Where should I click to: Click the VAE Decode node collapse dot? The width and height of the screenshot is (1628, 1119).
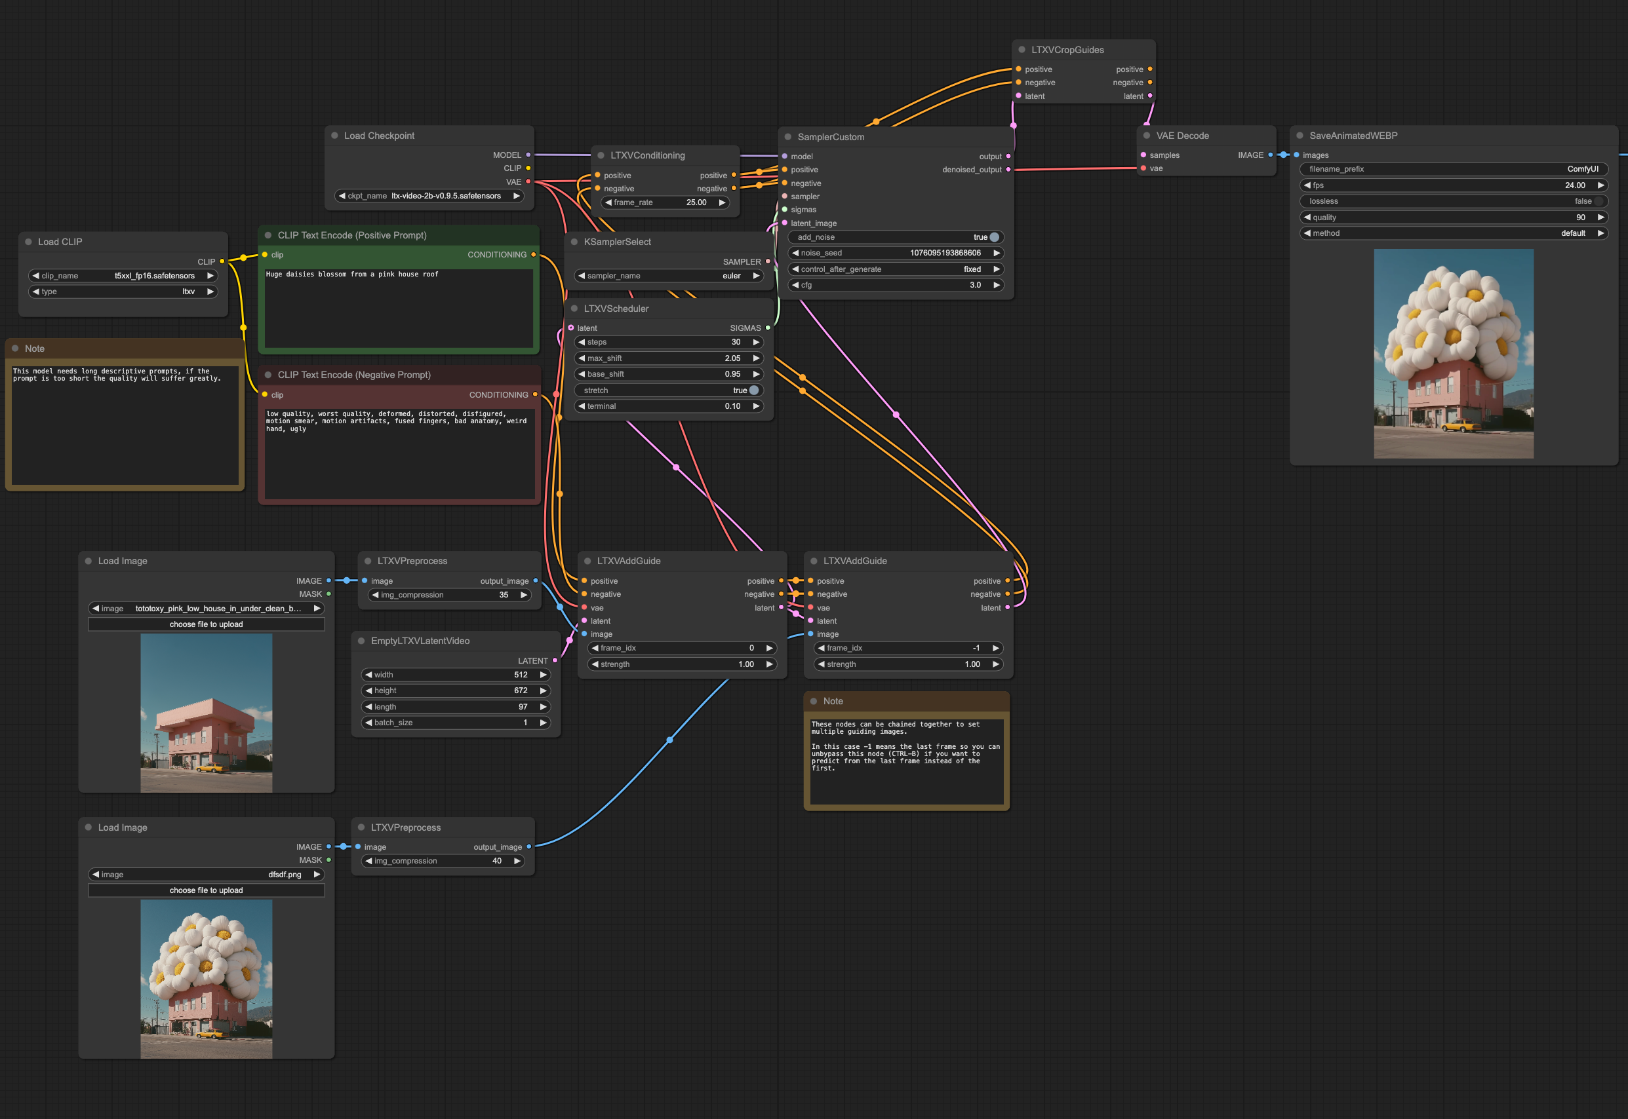point(1147,136)
